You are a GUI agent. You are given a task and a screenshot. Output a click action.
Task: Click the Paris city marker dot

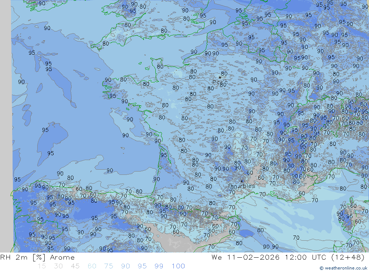pos(220,77)
